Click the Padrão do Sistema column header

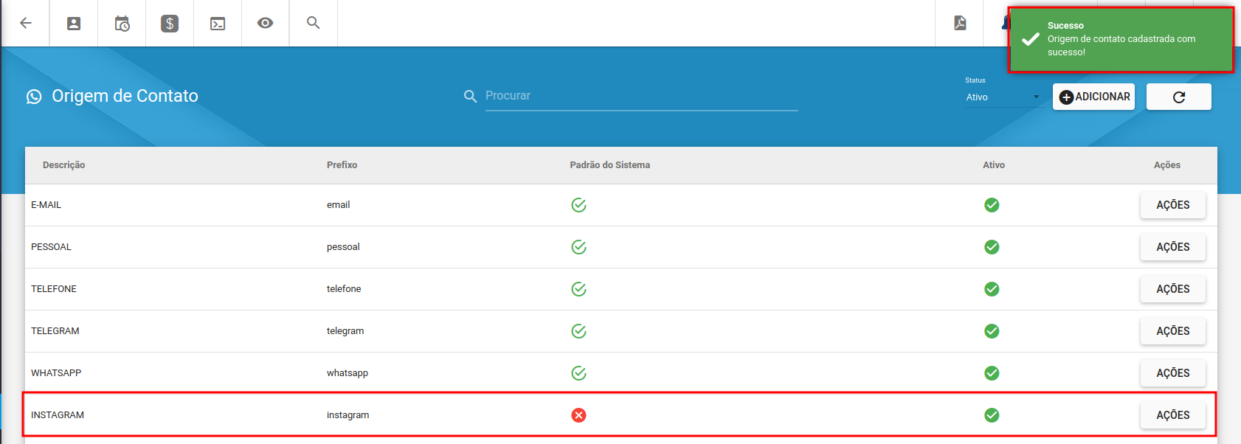click(x=609, y=165)
